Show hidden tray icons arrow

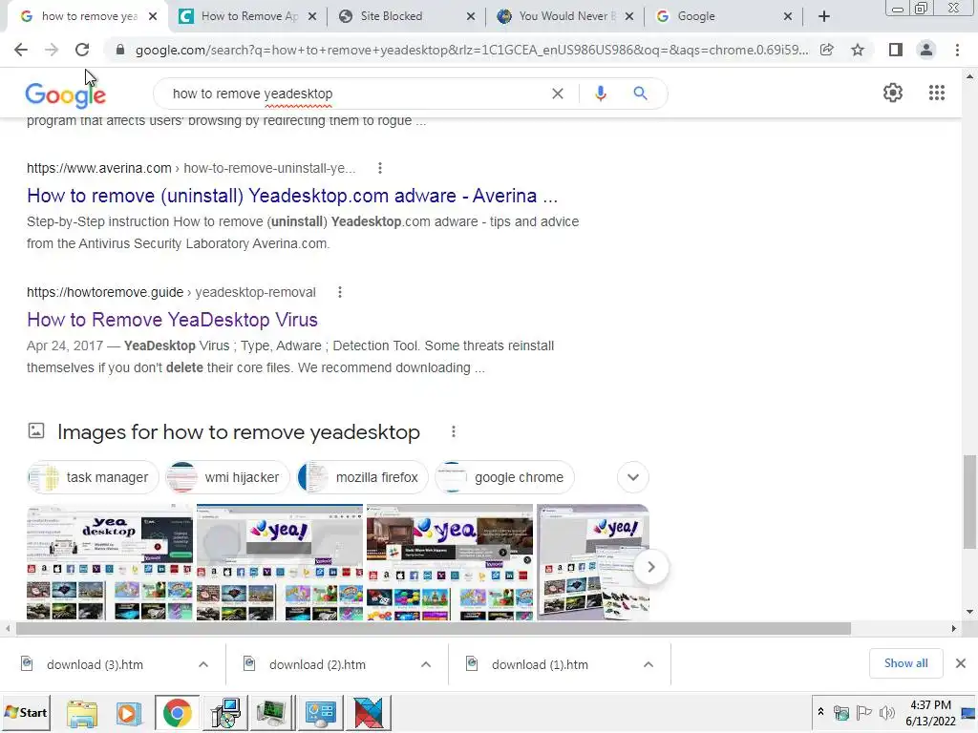[820, 712]
